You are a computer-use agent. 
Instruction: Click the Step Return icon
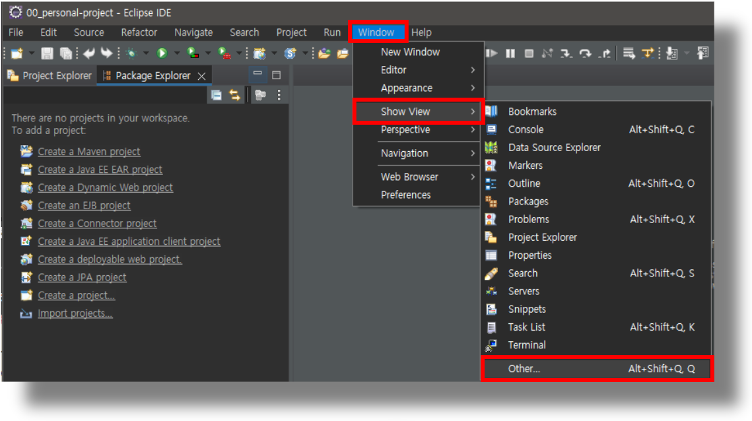coord(604,53)
